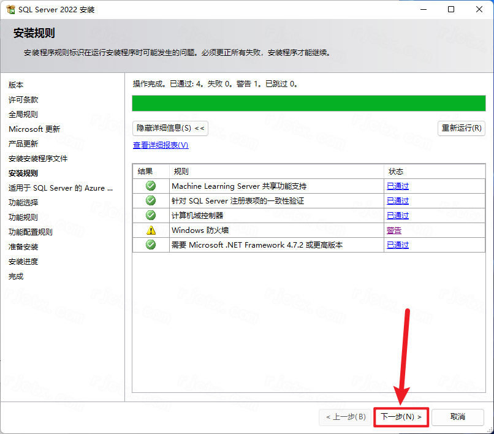Click the 规则 column header
494x434 pixels.
coord(276,172)
